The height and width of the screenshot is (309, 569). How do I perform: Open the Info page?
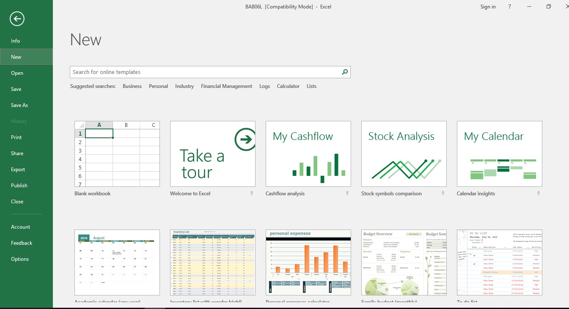[x=26, y=41]
